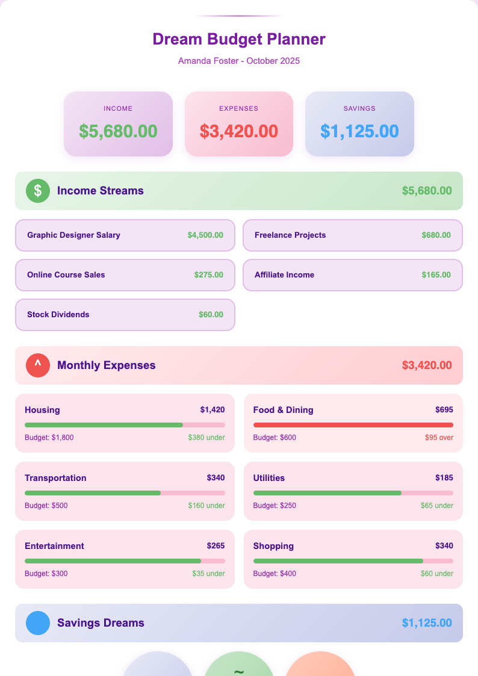Select the Shopping expense card
Viewport: 478px width, 676px height.
352,559
